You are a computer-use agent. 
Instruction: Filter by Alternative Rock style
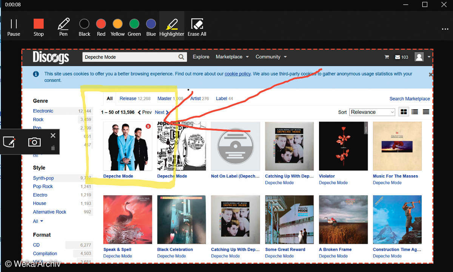pos(49,212)
